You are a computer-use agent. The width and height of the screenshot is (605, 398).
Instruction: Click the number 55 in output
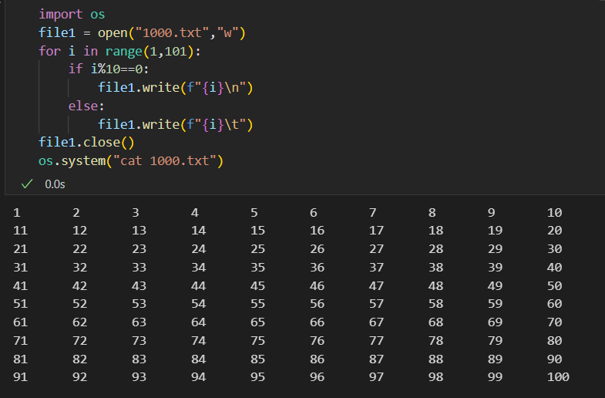point(257,304)
